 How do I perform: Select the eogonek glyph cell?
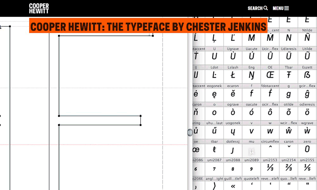coord(214,93)
